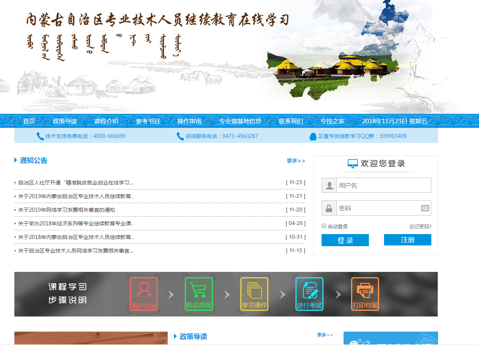
Task: Open the 课程介绍 menu item
Action: pos(106,121)
